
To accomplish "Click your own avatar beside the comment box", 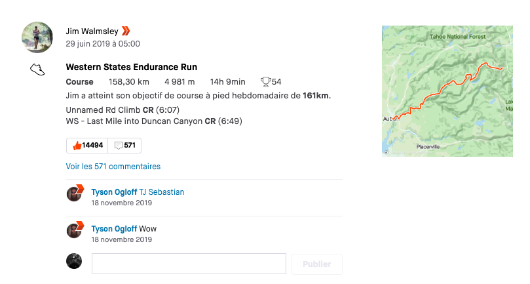I will coord(75,261).
